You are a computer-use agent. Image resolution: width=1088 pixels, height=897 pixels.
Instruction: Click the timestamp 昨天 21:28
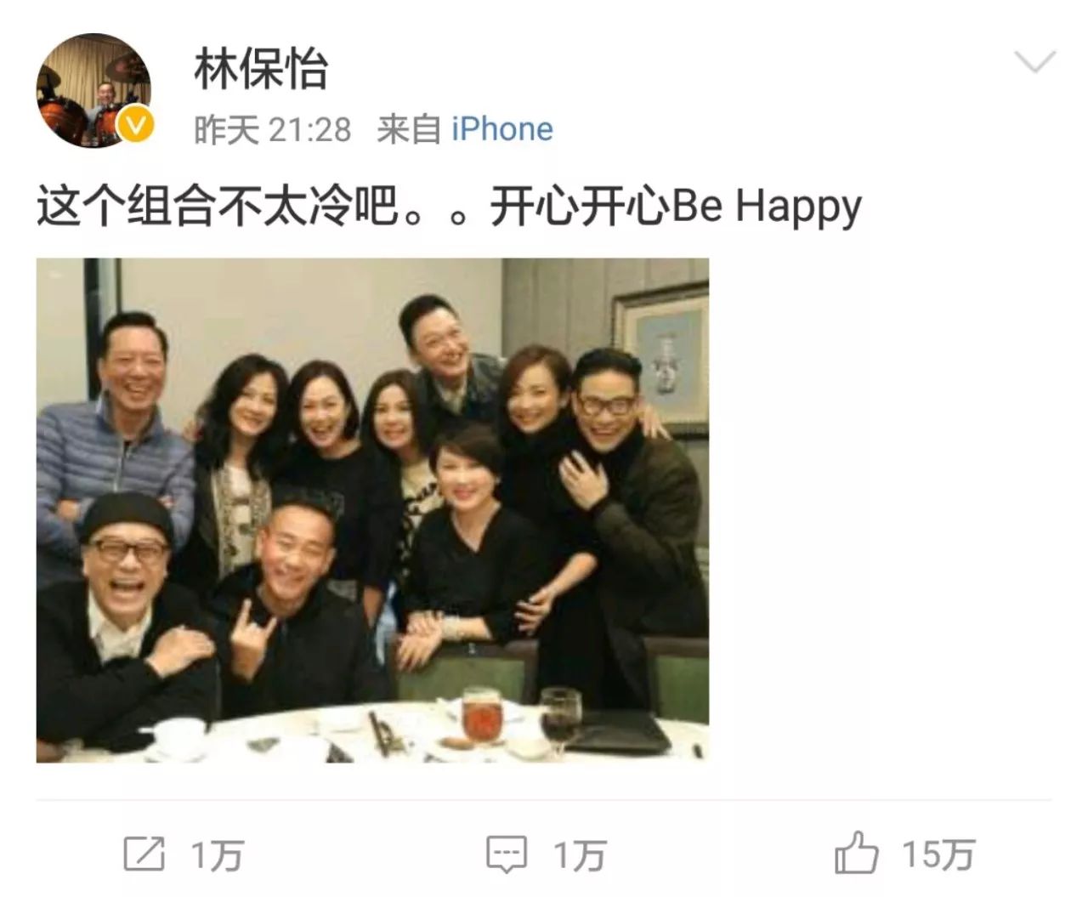coord(273,130)
